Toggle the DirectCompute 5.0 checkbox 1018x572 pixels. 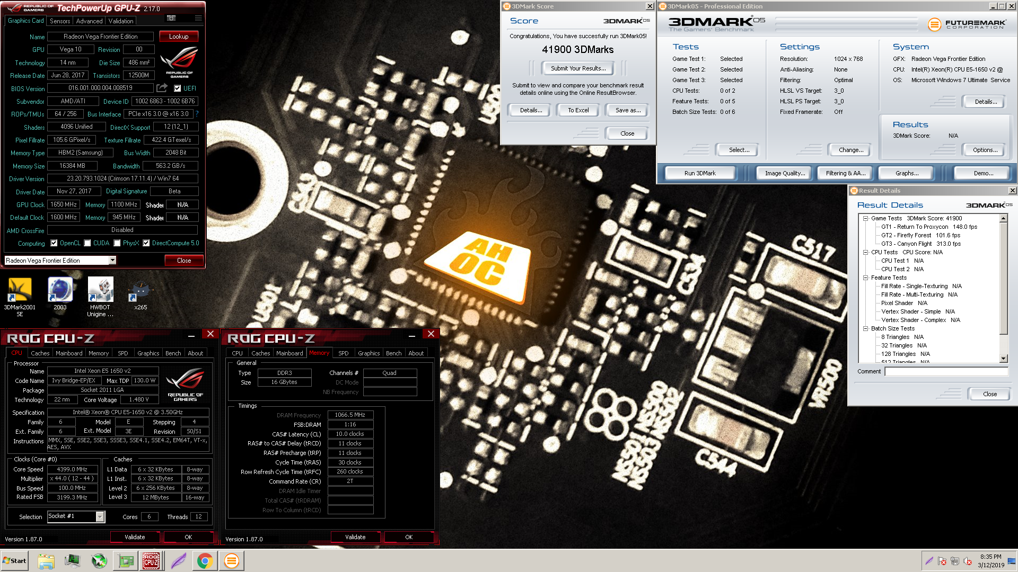coord(146,243)
